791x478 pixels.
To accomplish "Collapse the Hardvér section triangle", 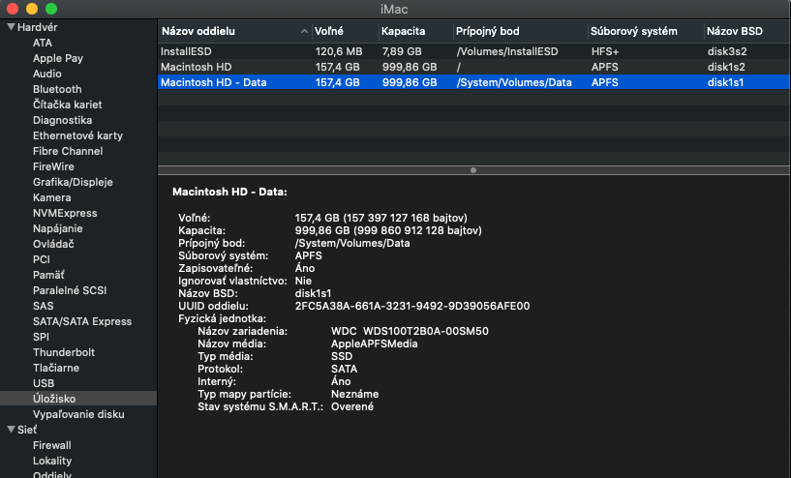I will (x=11, y=27).
